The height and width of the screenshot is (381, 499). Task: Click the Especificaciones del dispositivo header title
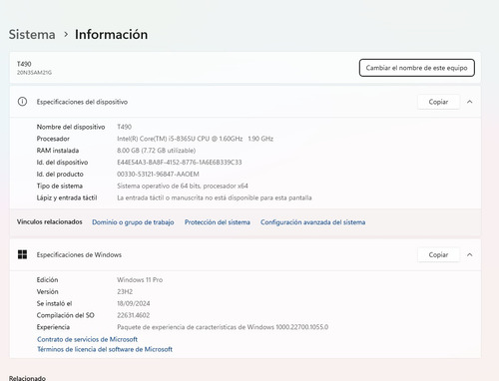82,102
